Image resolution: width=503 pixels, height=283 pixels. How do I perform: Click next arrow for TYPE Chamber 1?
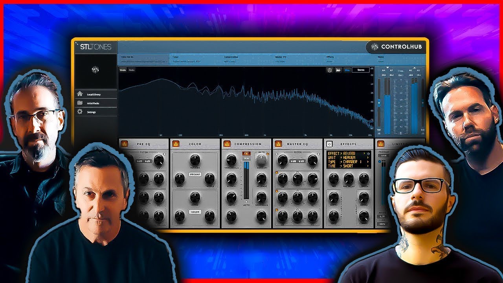(x=369, y=162)
